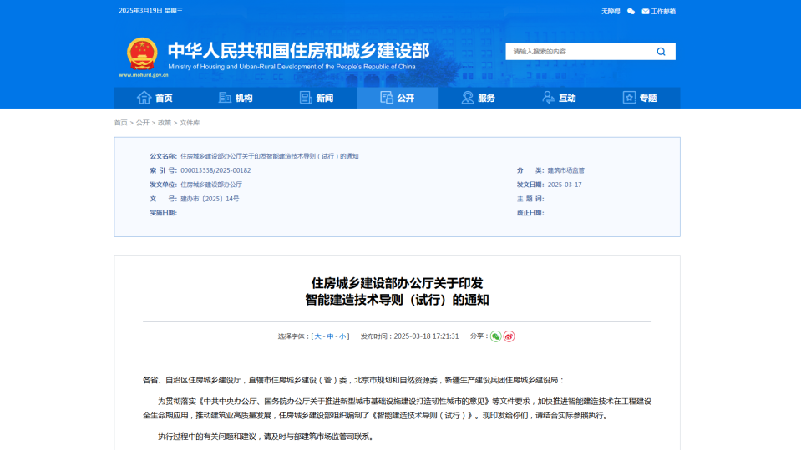Open the 公开 navigation tab
Viewport: 801px width, 450px height.
coord(397,98)
